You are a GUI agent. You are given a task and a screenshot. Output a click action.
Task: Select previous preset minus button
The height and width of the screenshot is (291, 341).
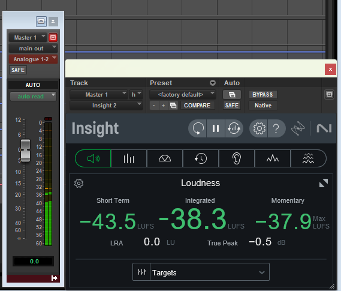point(154,106)
